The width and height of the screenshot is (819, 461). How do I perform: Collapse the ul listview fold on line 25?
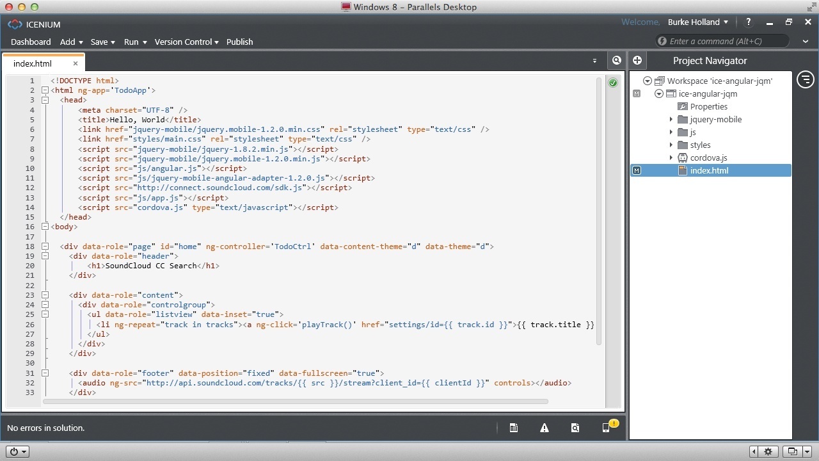45,314
